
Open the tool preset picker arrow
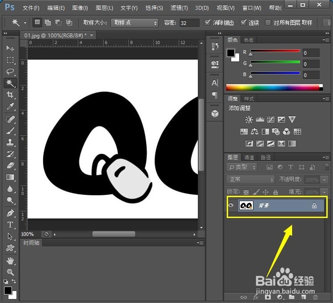25,23
